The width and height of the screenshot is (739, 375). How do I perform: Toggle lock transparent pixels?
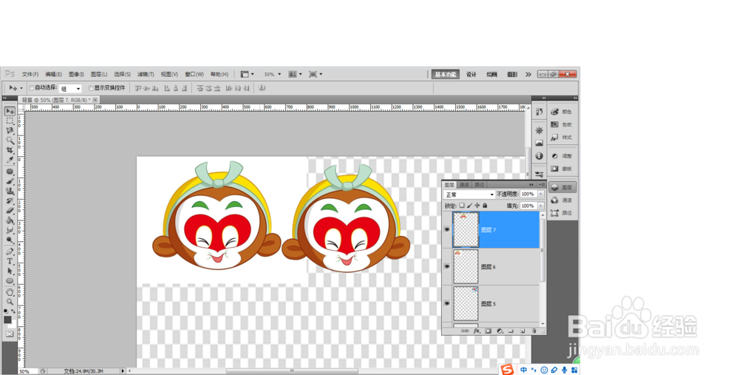[x=462, y=206]
